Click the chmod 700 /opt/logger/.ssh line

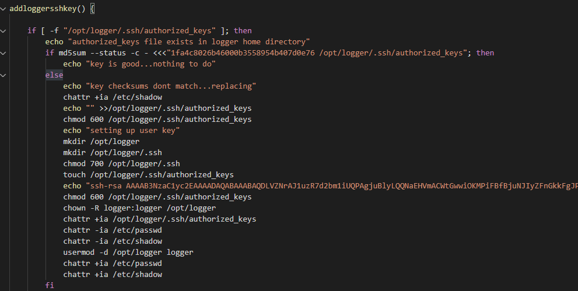point(122,163)
